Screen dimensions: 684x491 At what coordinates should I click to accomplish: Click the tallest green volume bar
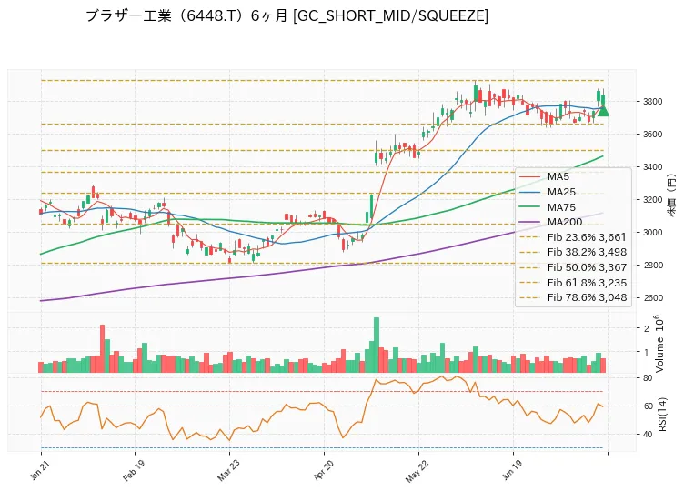pos(377,345)
